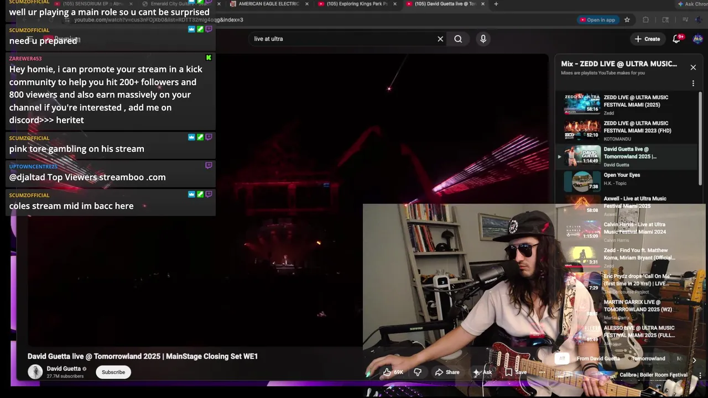Open Calibre | Boiler Room Festival video
Image resolution: width=708 pixels, height=398 pixels.
point(653,375)
